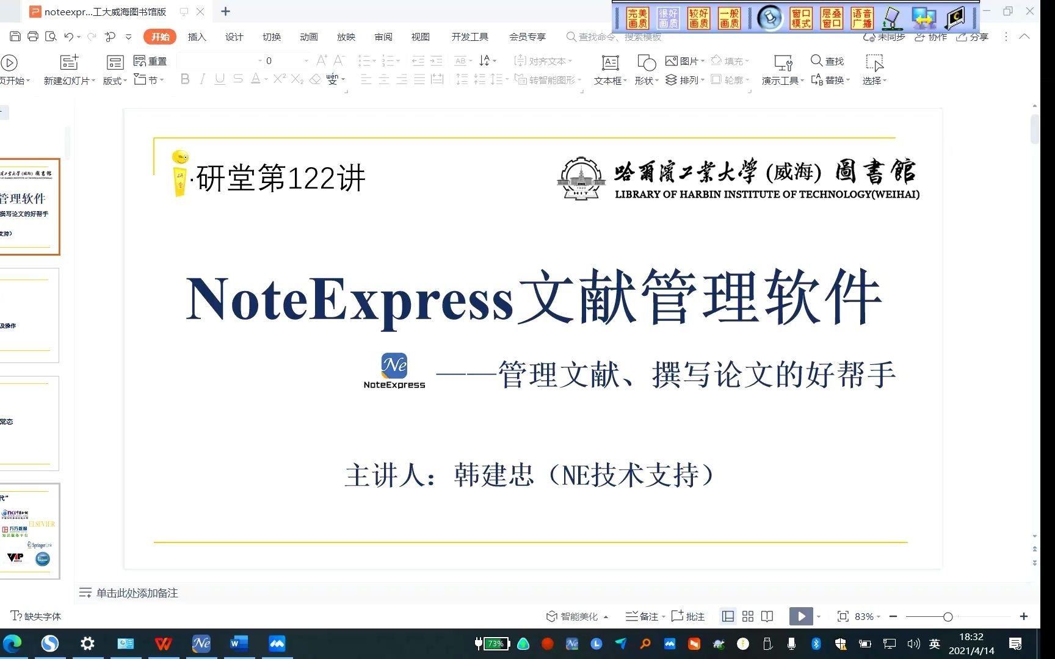Click the command search field

[615, 37]
